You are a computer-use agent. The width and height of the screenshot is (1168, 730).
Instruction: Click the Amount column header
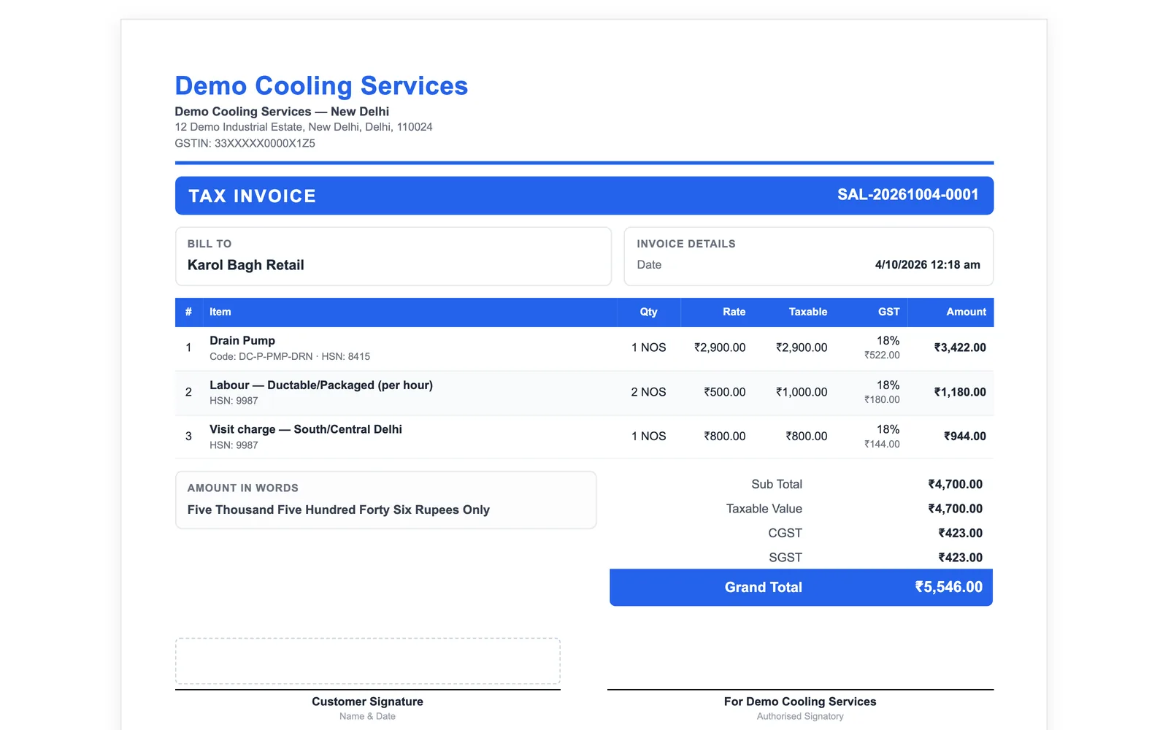(966, 312)
